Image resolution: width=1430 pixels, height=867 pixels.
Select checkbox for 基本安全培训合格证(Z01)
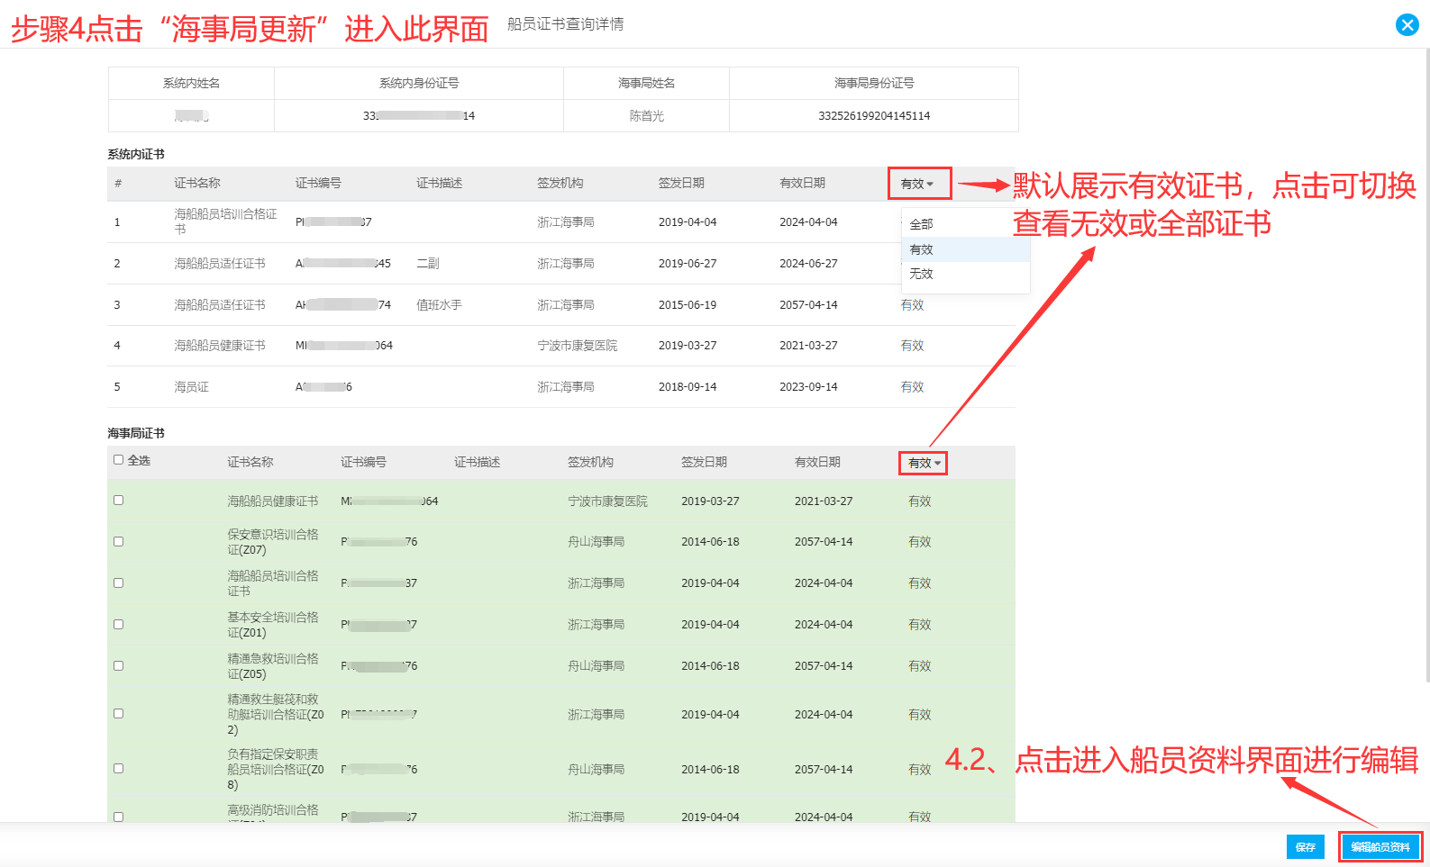(118, 625)
